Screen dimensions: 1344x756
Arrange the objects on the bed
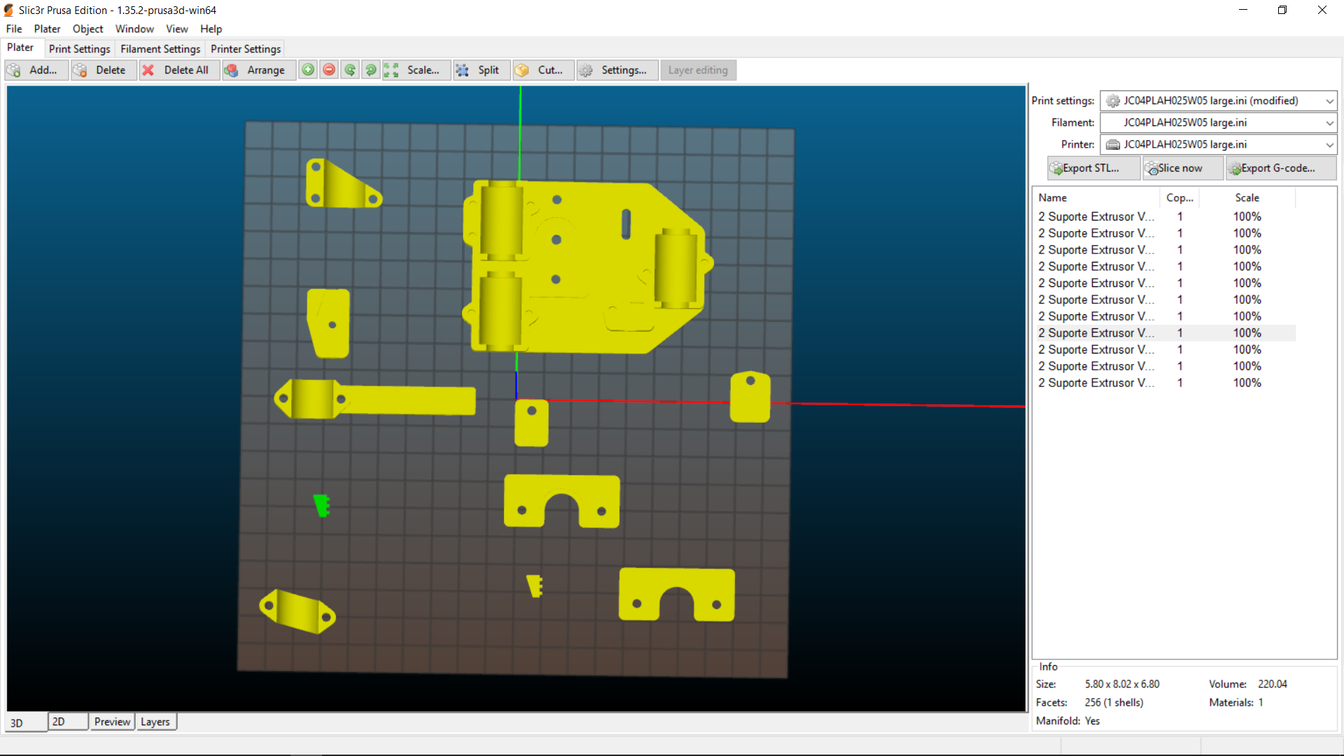click(259, 70)
